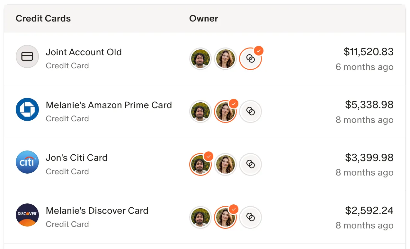
Task: Set Jon as owner of Joint Account Old
Action: (201, 59)
